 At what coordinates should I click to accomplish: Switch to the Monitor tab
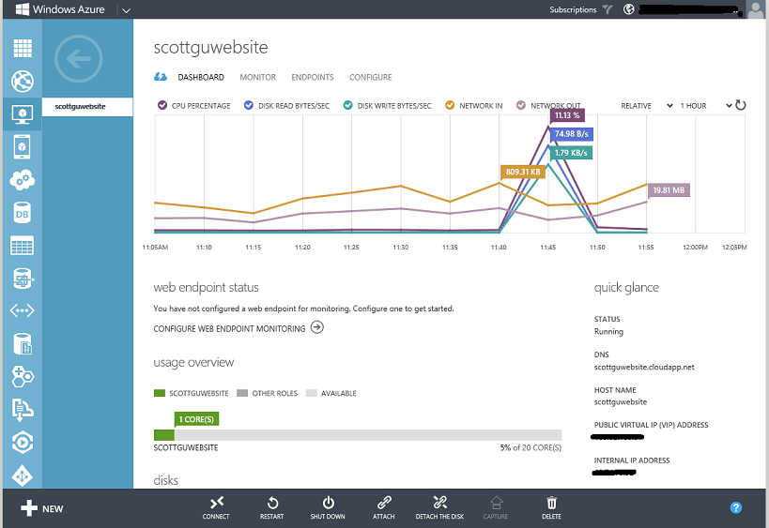coord(257,77)
